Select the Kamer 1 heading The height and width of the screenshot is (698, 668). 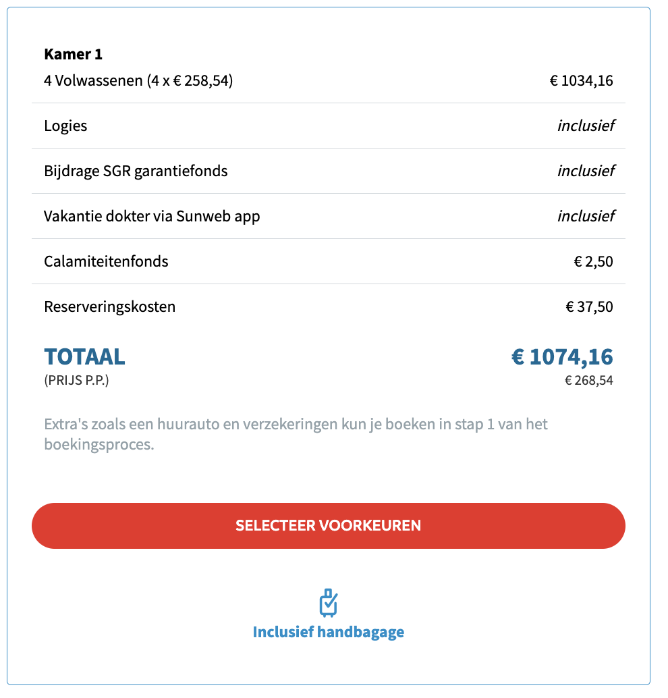tap(73, 54)
